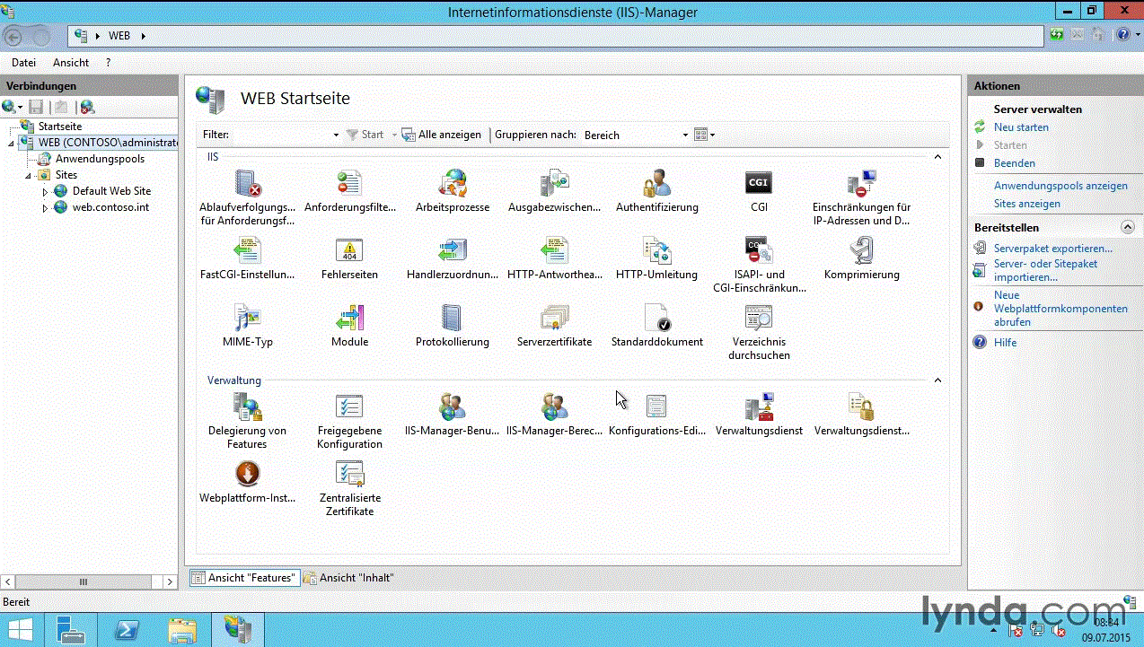Open the Authentifizierung feature
The height and width of the screenshot is (647, 1144).
point(656,184)
